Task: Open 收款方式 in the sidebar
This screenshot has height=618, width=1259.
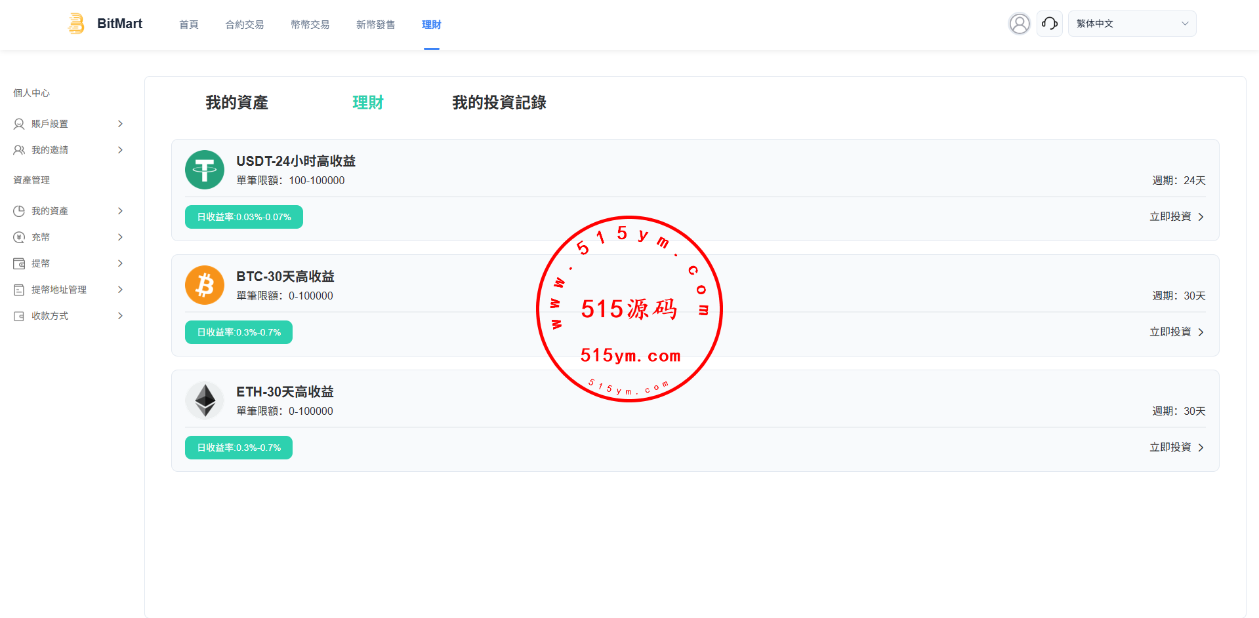Action: point(50,316)
